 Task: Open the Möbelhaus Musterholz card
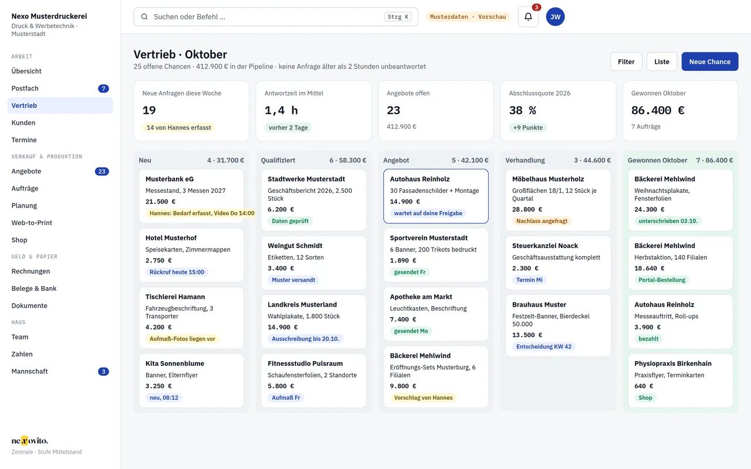coord(558,200)
